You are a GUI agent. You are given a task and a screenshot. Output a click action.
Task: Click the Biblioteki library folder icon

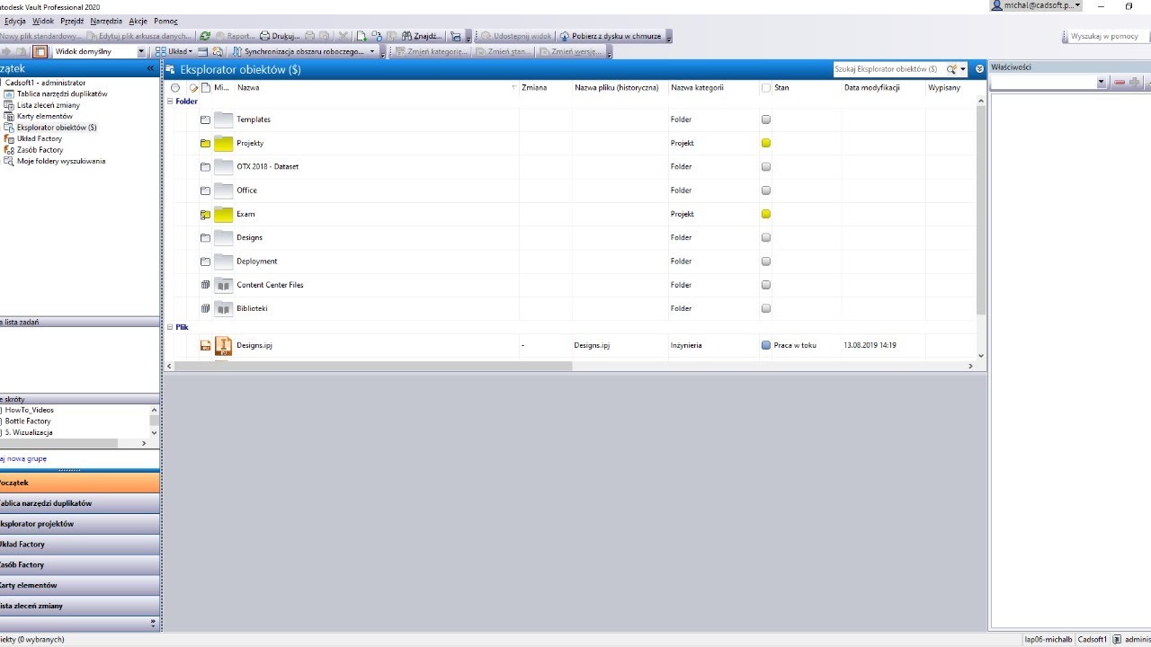(223, 308)
